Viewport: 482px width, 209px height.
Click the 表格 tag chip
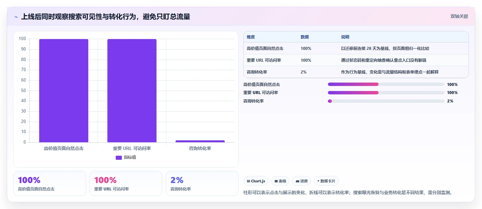(x=280, y=181)
